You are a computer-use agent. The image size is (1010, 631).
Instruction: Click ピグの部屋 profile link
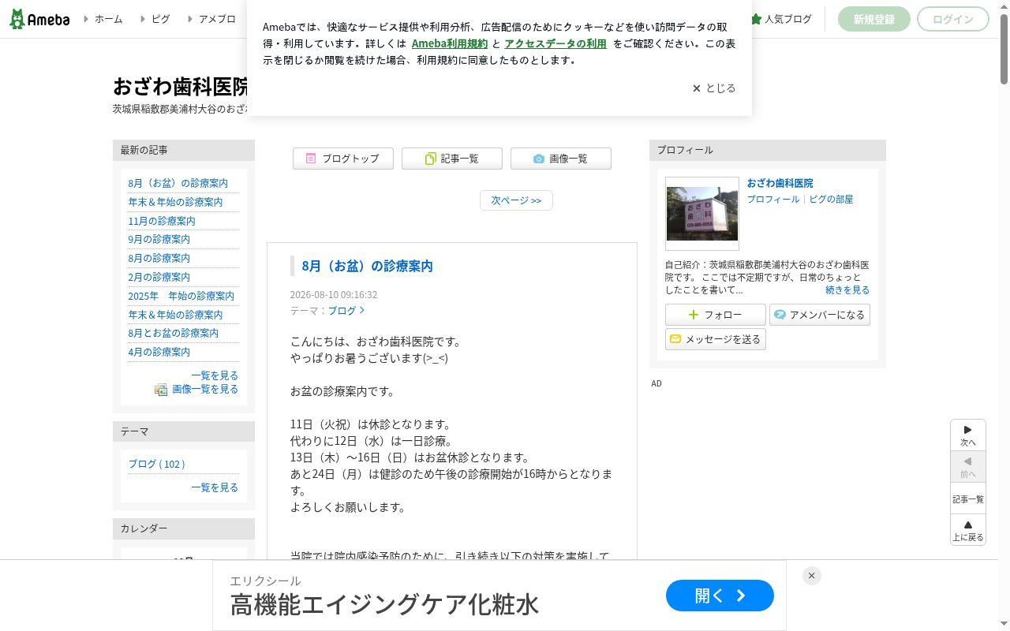click(831, 200)
